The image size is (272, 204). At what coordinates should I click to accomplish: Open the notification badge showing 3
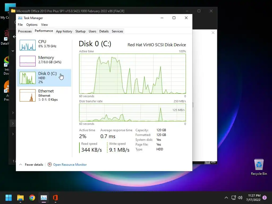click(x=265, y=198)
